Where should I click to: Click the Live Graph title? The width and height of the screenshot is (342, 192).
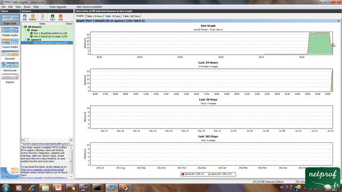[208, 26]
